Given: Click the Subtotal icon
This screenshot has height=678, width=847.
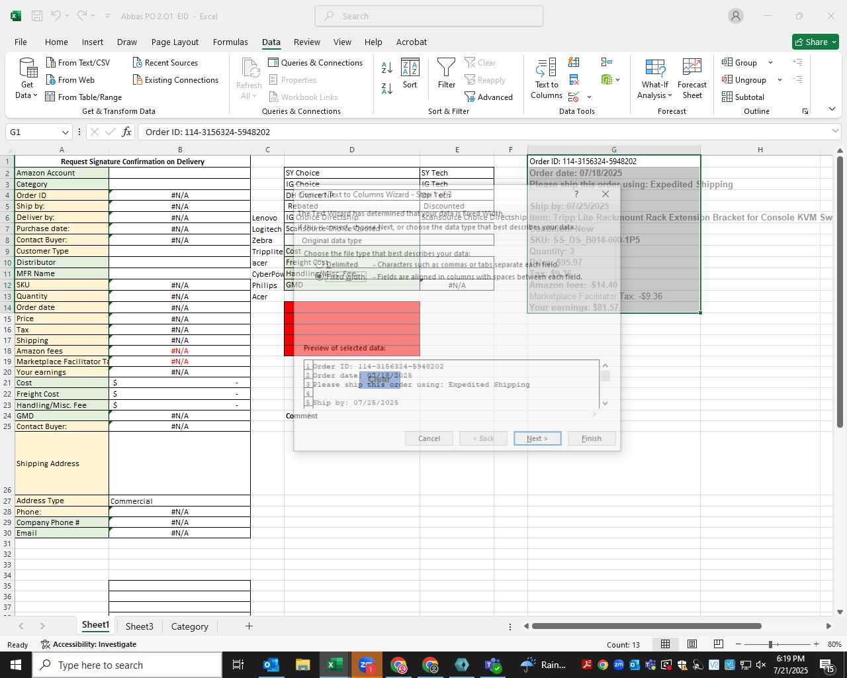Looking at the screenshot, I should coord(743,97).
